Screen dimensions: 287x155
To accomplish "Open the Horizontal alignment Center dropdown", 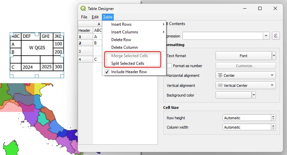I will [x=245, y=75].
